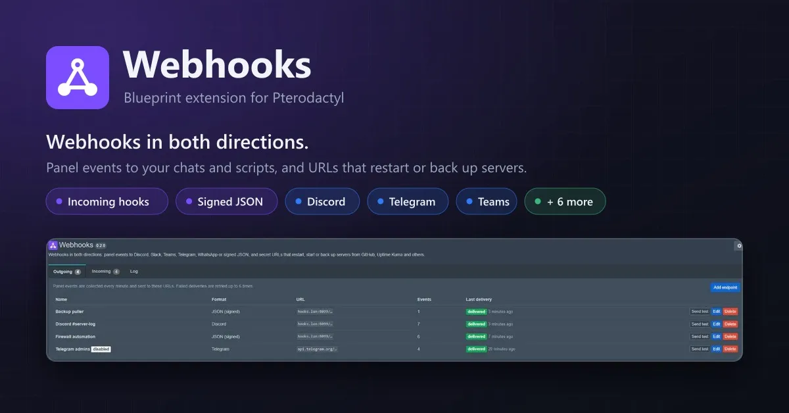Select the "Telegram admins" row name

coord(72,349)
